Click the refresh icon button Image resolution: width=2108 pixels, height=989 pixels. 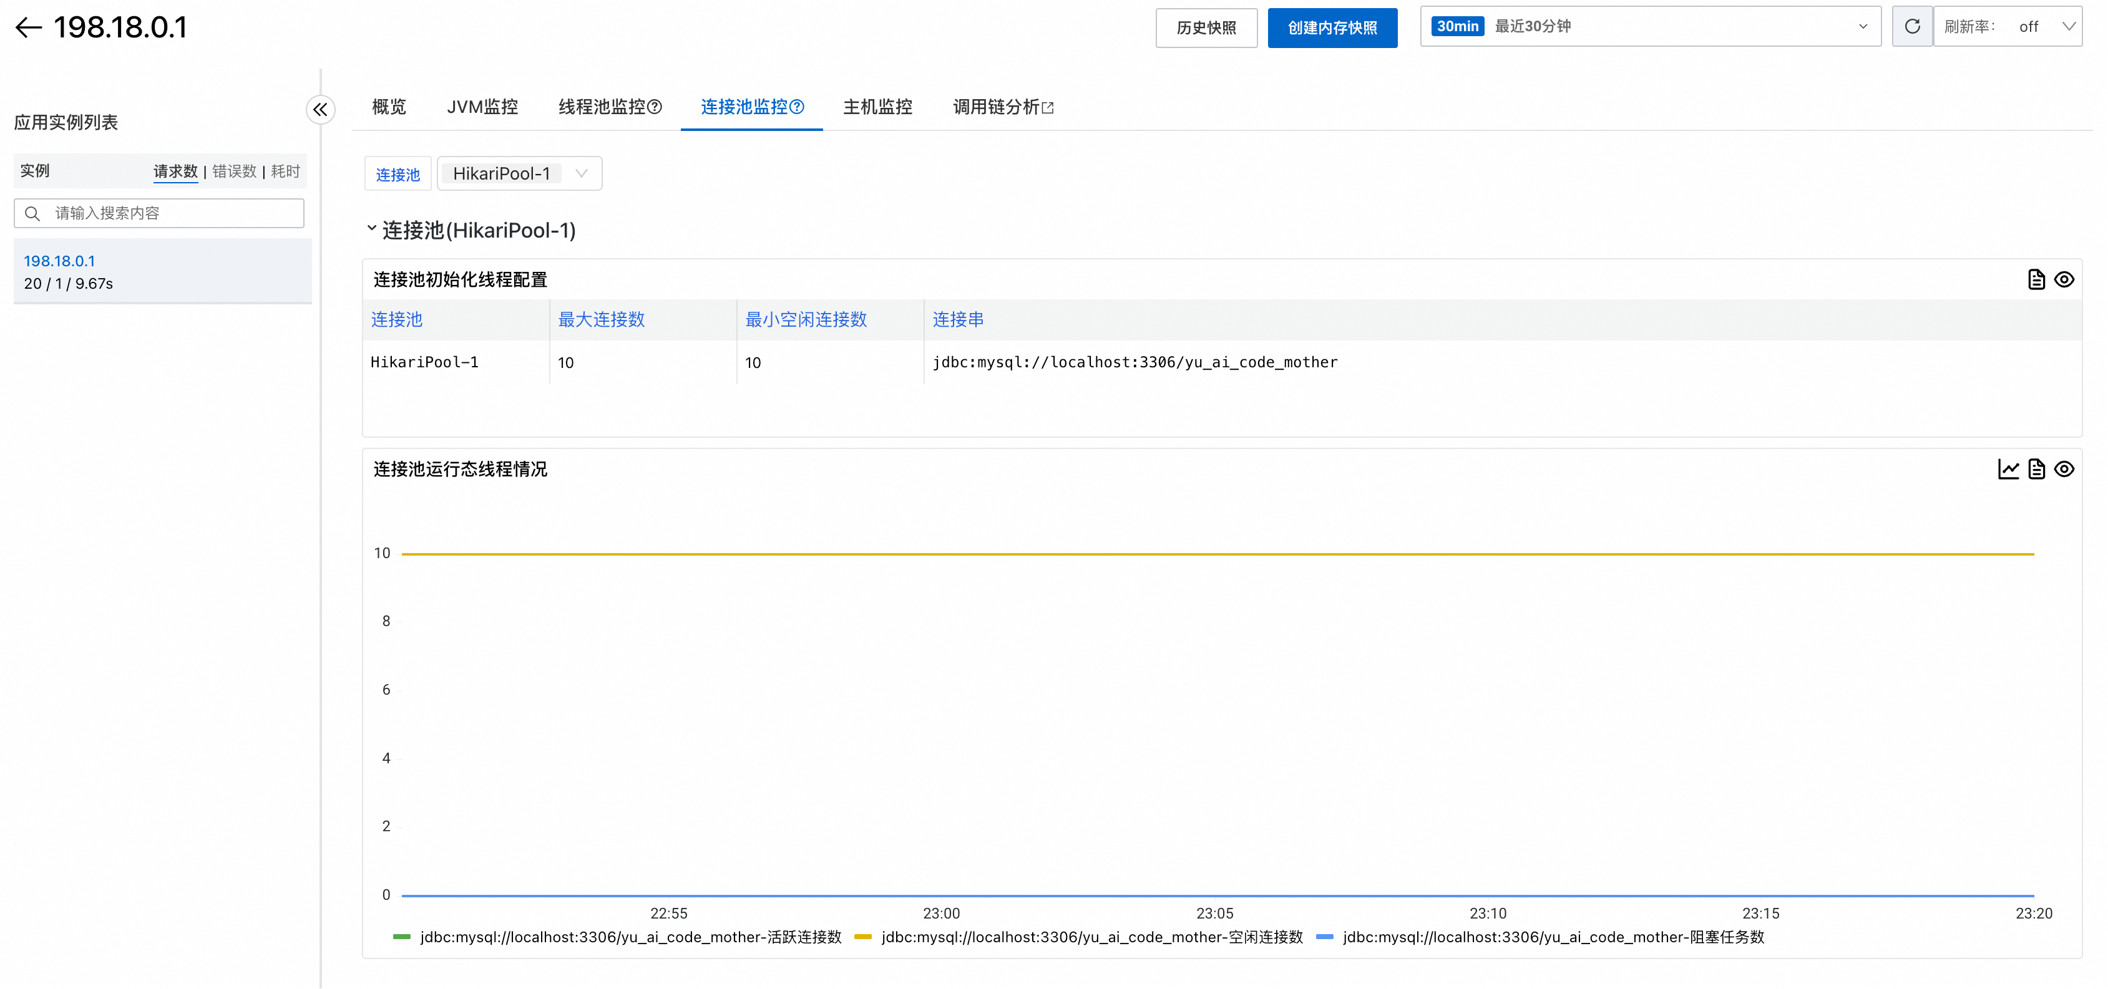point(1911,27)
